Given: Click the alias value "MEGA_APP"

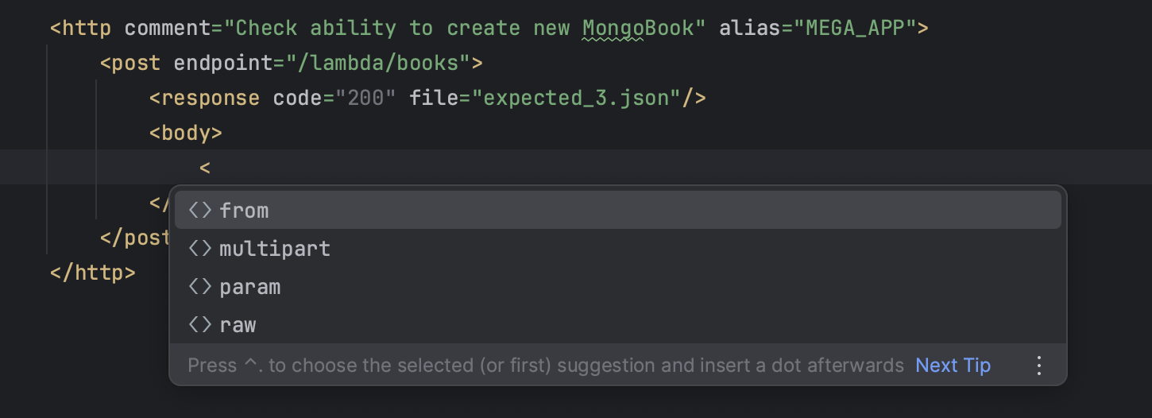Looking at the screenshot, I should [856, 29].
